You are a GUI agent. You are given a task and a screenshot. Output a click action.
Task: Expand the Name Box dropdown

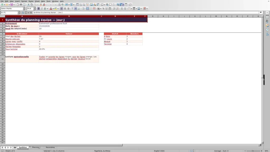coord(19,13)
